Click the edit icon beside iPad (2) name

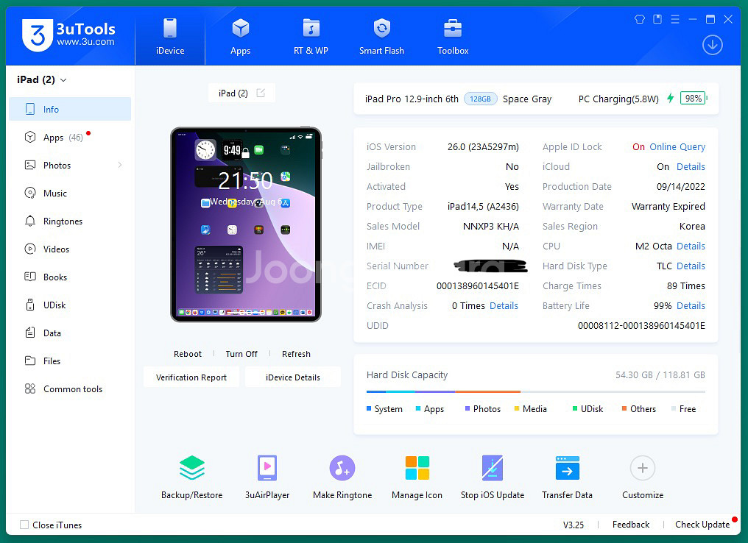coord(261,93)
